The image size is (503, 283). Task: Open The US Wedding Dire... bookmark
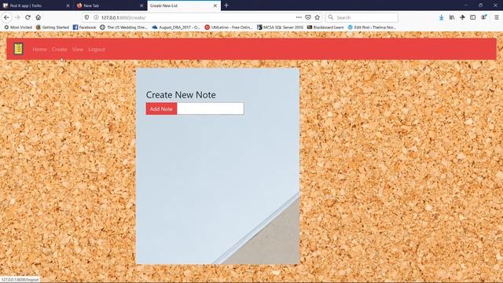(x=123, y=28)
